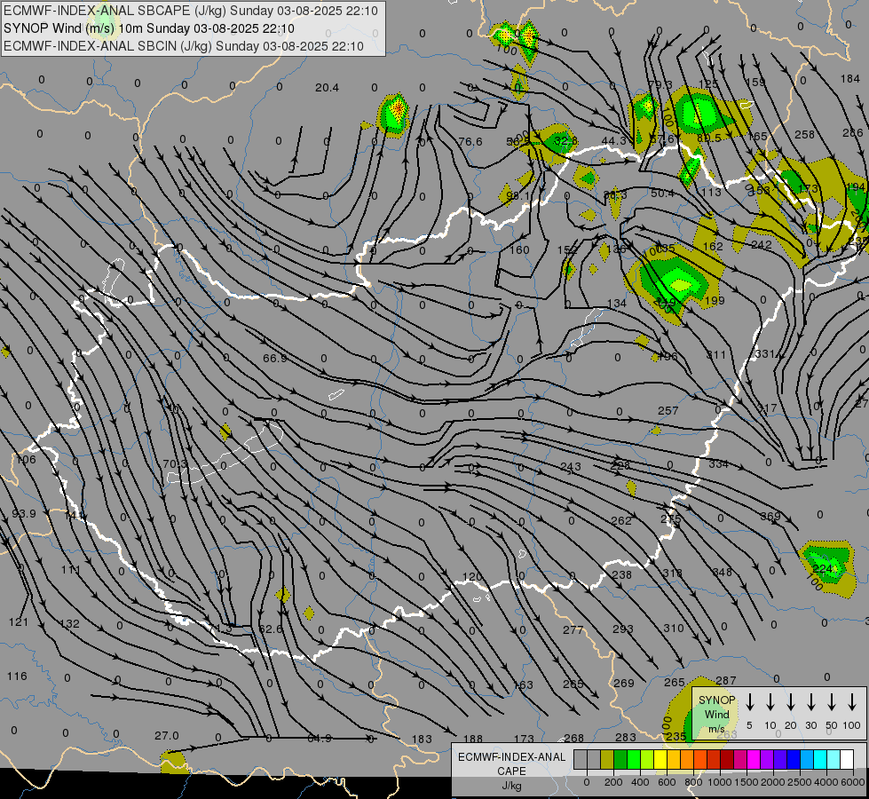Click the SYNOP Wind 10m header line
This screenshot has width=869, height=799.
pos(148,28)
